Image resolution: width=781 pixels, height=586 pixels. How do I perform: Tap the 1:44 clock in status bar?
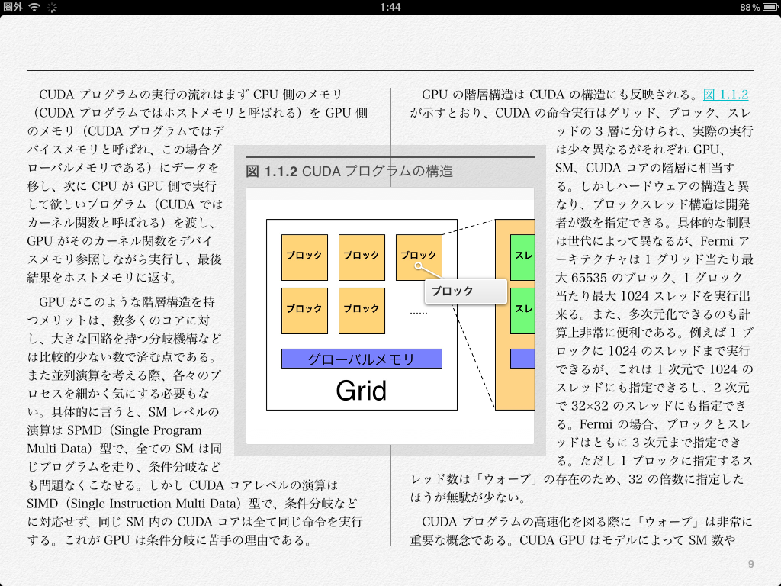(x=390, y=7)
